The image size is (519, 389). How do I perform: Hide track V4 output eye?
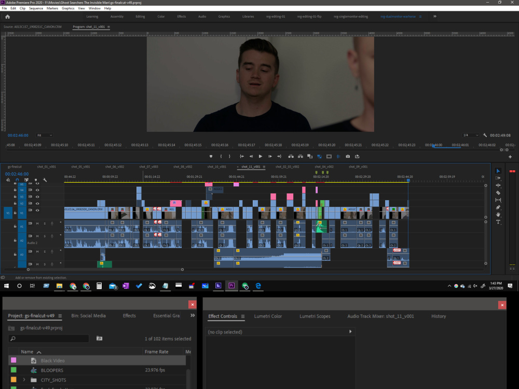pos(37,190)
